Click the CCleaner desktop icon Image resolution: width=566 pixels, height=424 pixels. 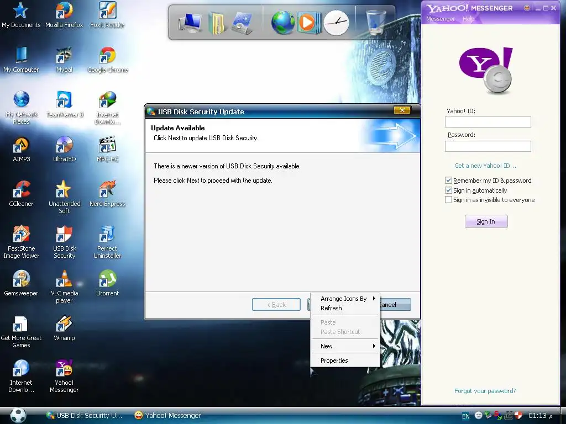21,194
